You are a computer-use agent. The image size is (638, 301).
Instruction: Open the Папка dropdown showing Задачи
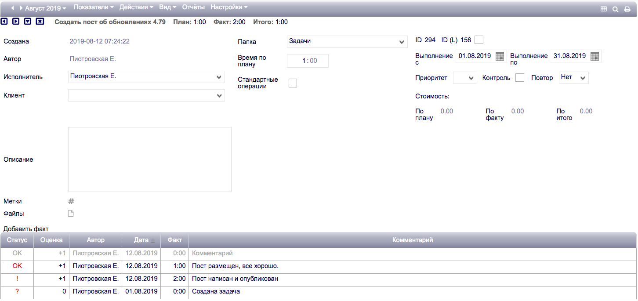pyautogui.click(x=347, y=42)
